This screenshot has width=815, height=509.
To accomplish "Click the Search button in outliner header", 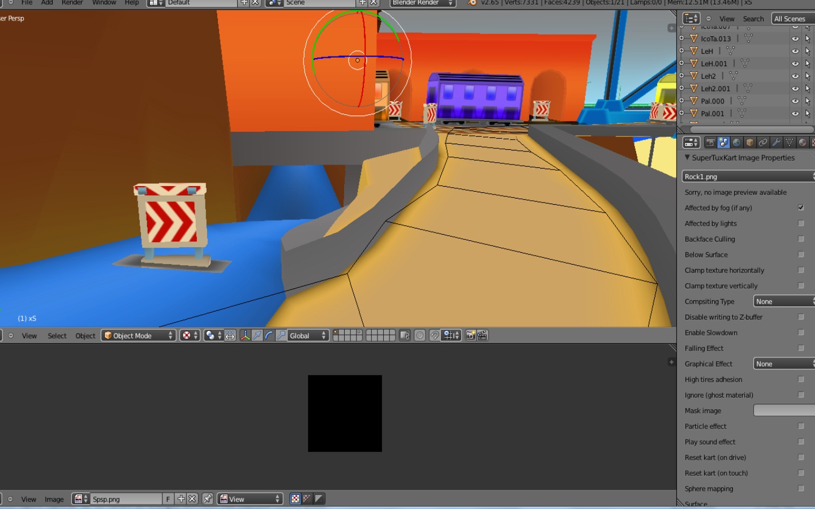I will 753,19.
